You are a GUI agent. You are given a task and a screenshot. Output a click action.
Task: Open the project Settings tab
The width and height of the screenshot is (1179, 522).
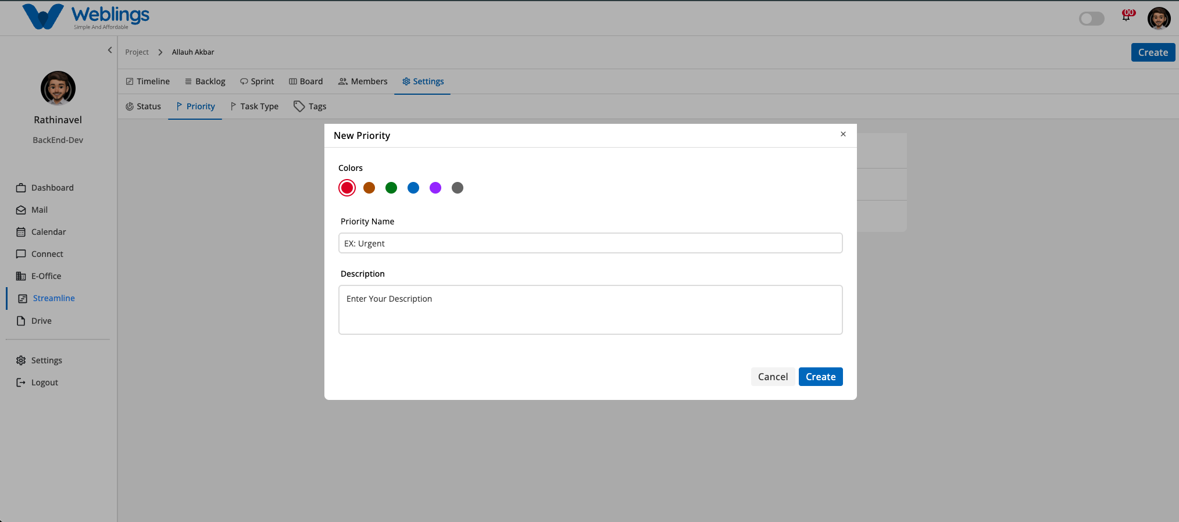coord(423,81)
